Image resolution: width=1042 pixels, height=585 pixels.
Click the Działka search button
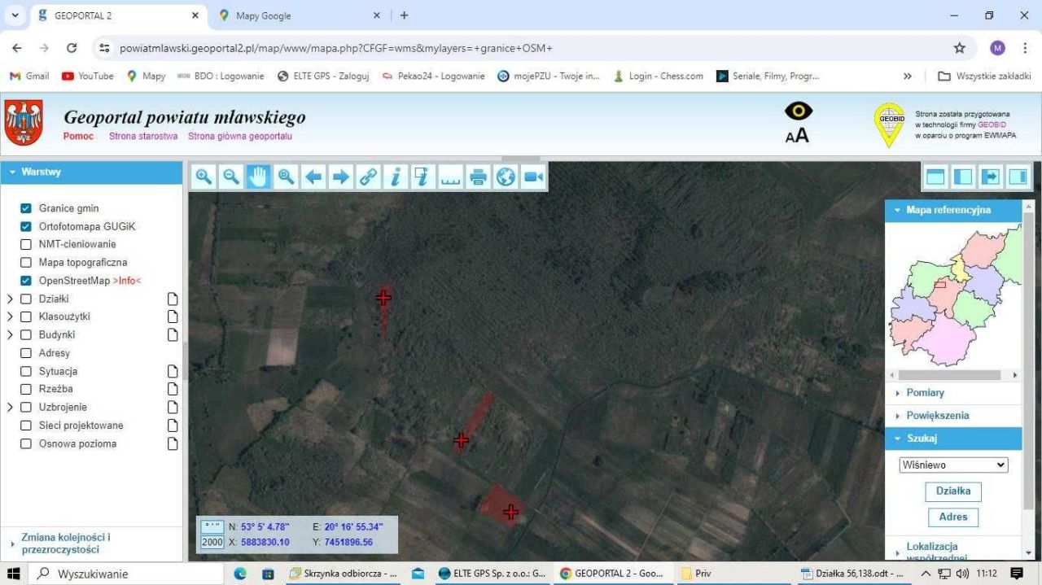953,491
